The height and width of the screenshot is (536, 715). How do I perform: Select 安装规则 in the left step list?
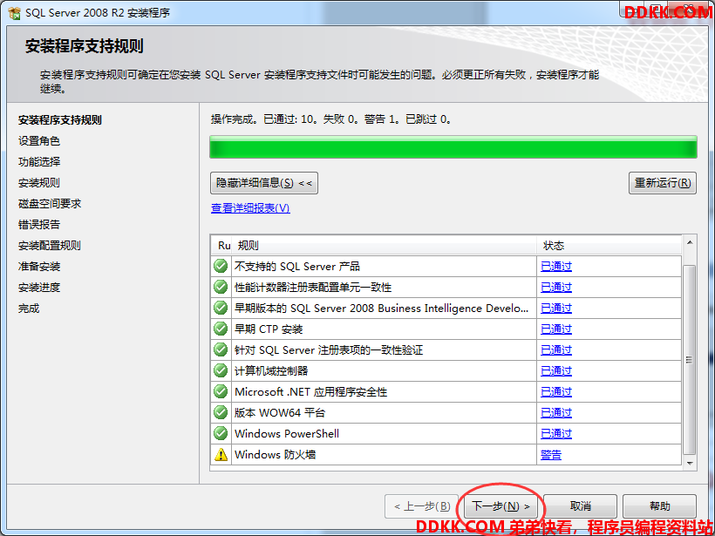coord(38,183)
